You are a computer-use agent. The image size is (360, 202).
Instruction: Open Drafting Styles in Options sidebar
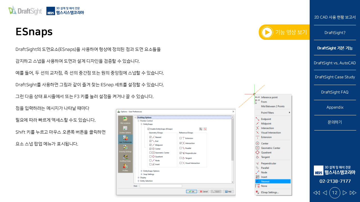[x=125, y=158]
